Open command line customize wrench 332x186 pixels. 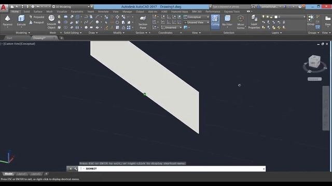coord(75,169)
